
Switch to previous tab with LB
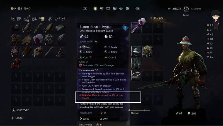pos(85,9)
